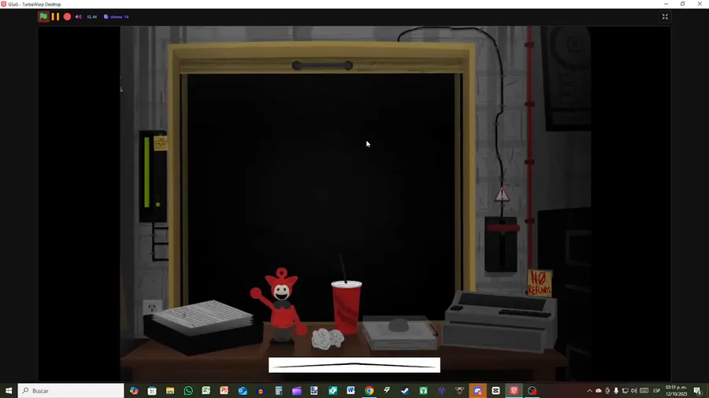Image resolution: width=709 pixels, height=398 pixels.
Task: Stop the project with the red stop button
Action: point(67,17)
